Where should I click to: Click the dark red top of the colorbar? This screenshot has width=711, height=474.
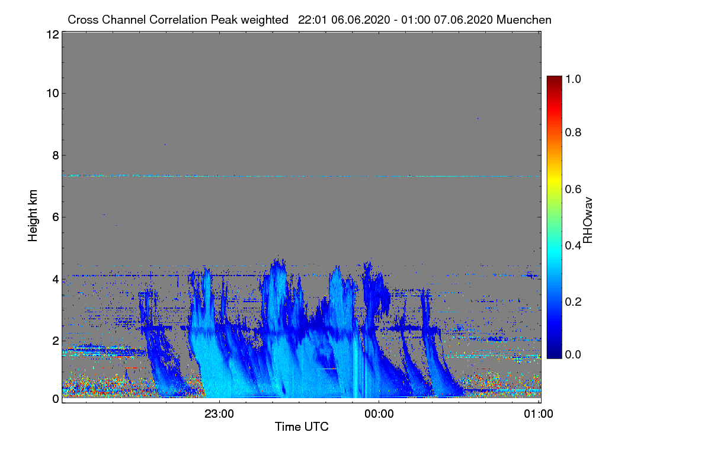[554, 80]
